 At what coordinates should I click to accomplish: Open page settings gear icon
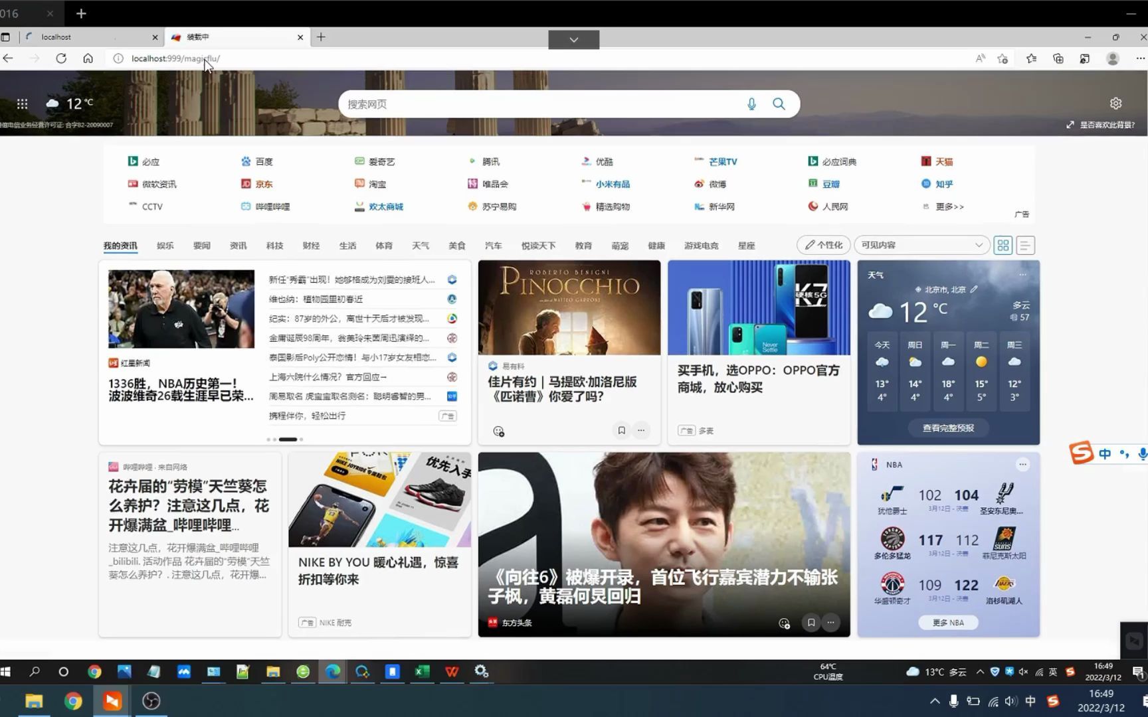(1115, 103)
